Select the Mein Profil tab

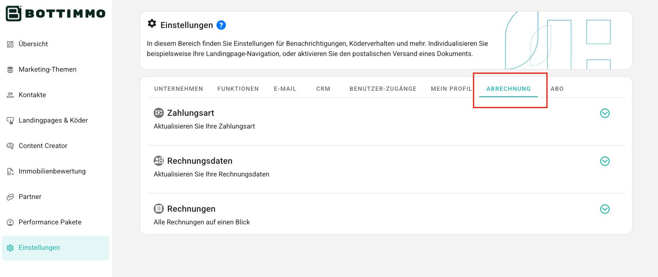[x=451, y=89]
